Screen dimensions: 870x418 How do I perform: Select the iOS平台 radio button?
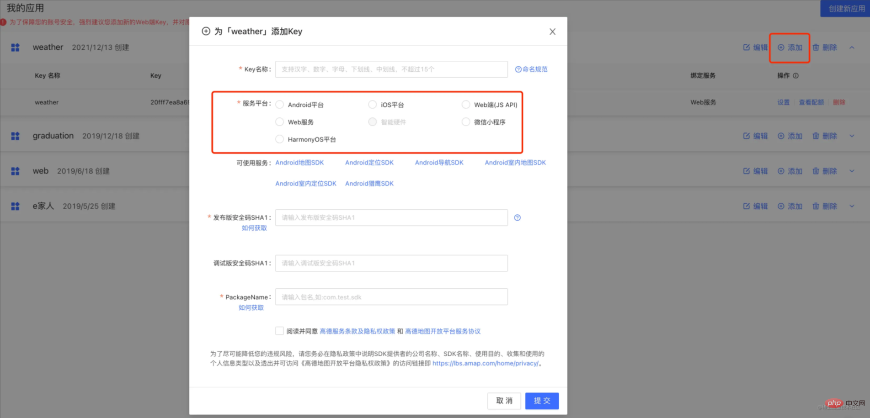[373, 105]
